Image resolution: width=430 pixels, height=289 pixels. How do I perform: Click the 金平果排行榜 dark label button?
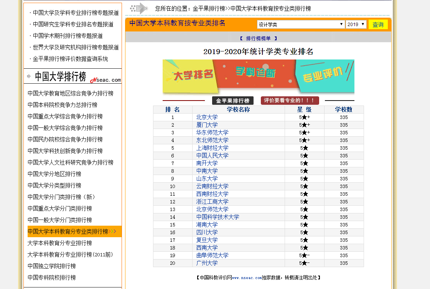(x=232, y=101)
